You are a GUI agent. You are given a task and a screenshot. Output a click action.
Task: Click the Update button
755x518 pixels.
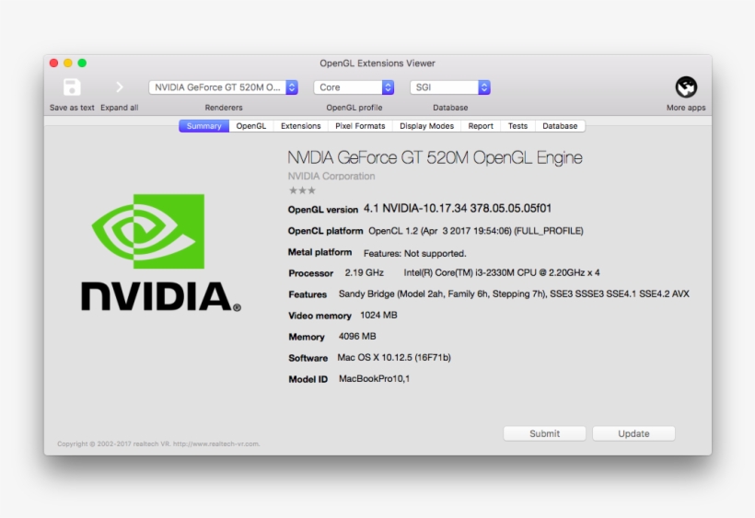[x=633, y=433]
